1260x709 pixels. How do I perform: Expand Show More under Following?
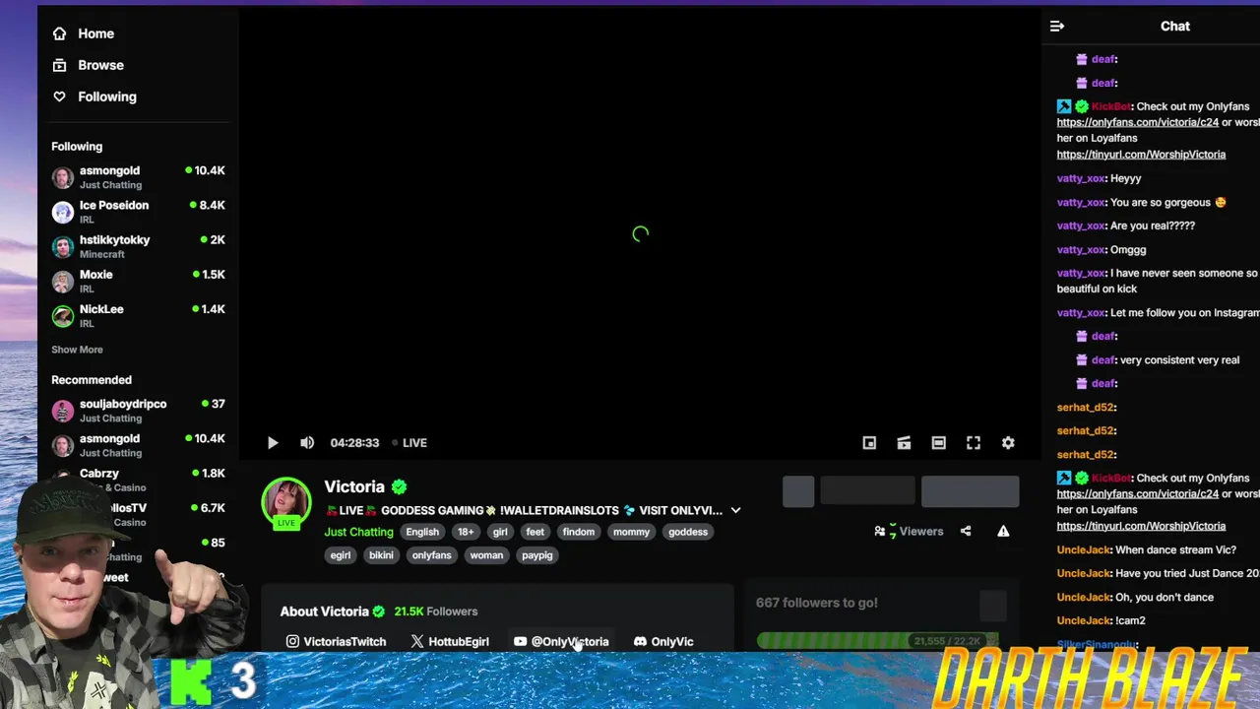pos(77,350)
